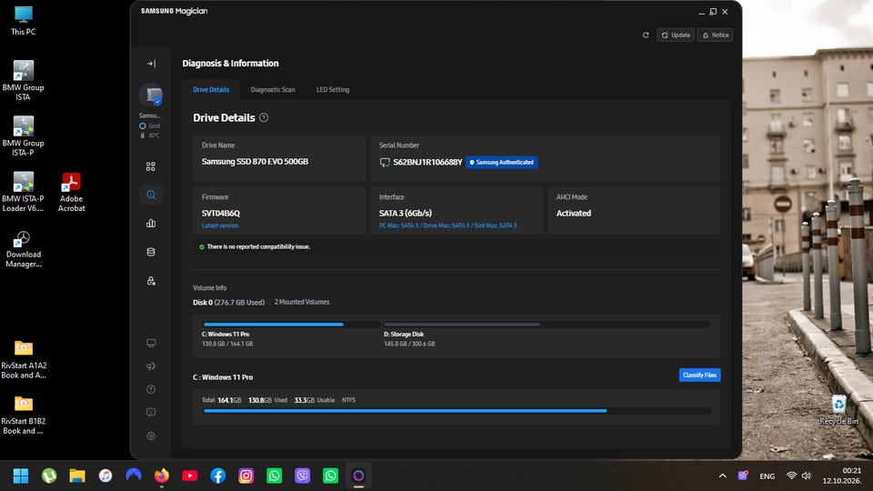Click the drive icon beside the serial number

point(385,163)
